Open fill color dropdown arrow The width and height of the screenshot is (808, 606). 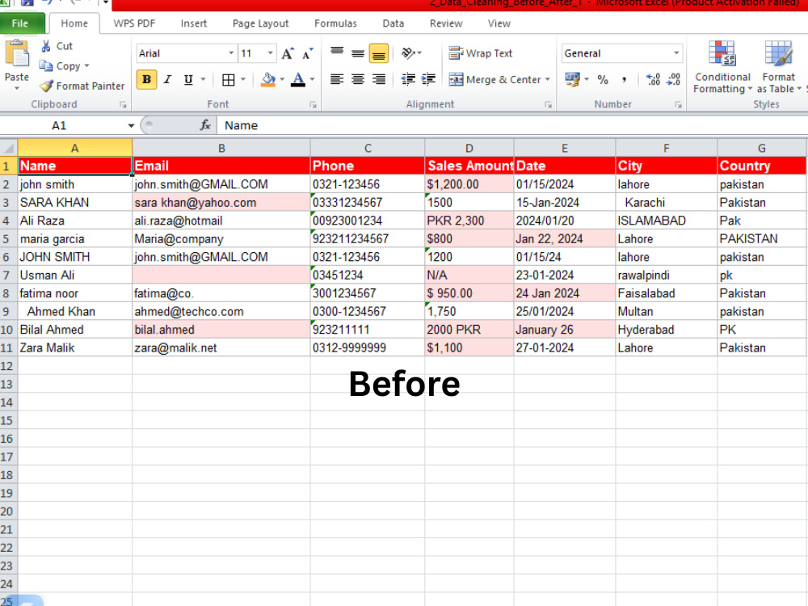(x=282, y=79)
